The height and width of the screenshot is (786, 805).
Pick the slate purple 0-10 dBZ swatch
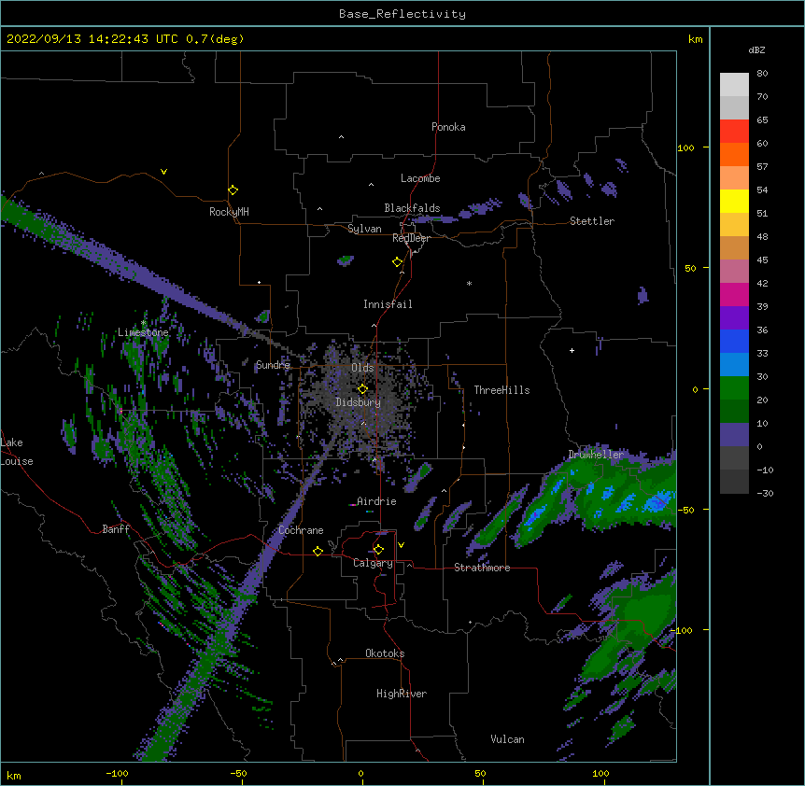click(734, 435)
